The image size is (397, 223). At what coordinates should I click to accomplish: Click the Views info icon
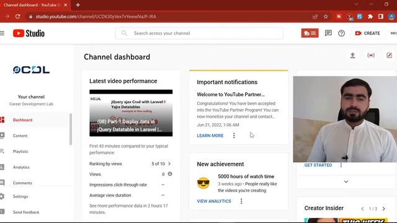click(x=170, y=174)
